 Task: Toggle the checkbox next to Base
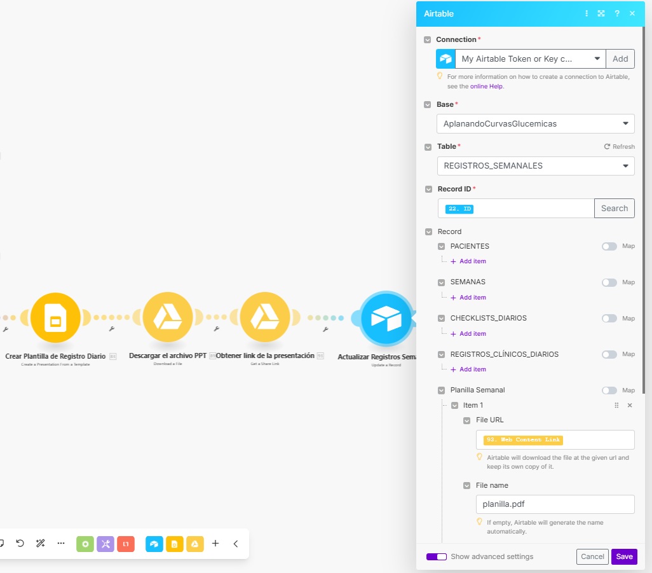427,105
